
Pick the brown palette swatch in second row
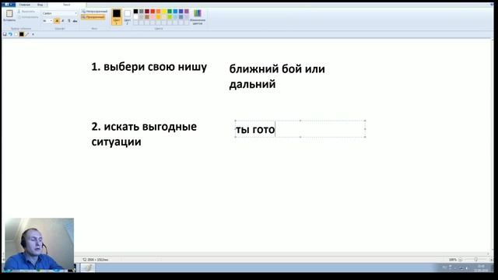click(x=147, y=17)
